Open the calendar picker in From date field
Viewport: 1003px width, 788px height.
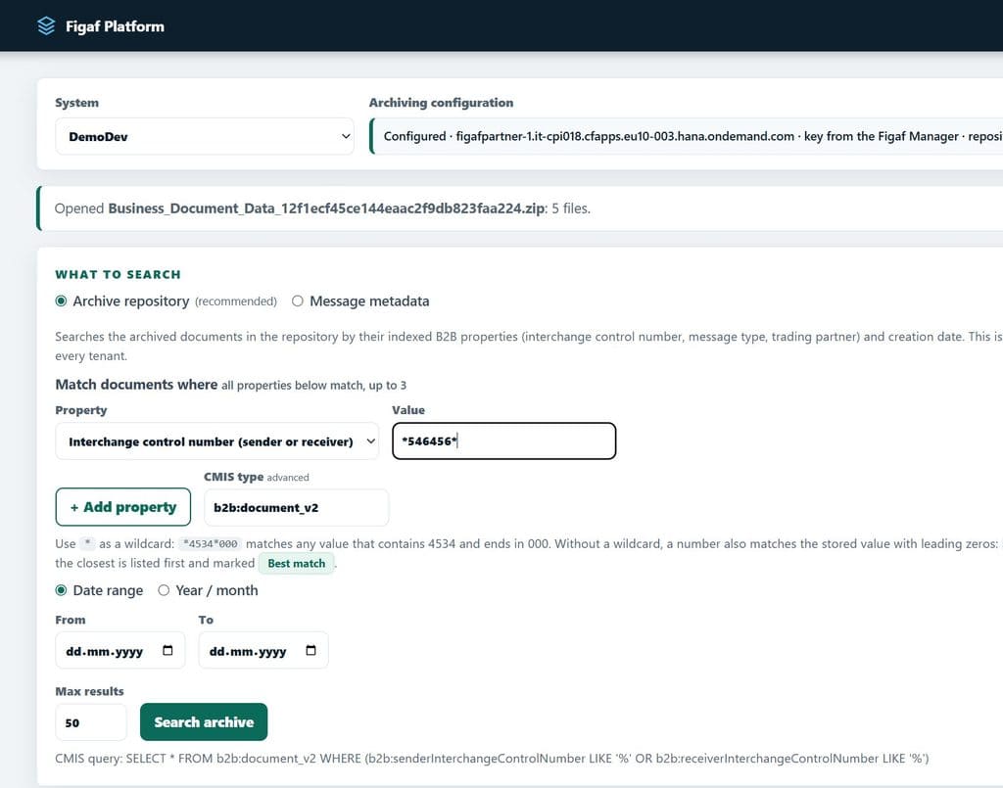point(167,651)
